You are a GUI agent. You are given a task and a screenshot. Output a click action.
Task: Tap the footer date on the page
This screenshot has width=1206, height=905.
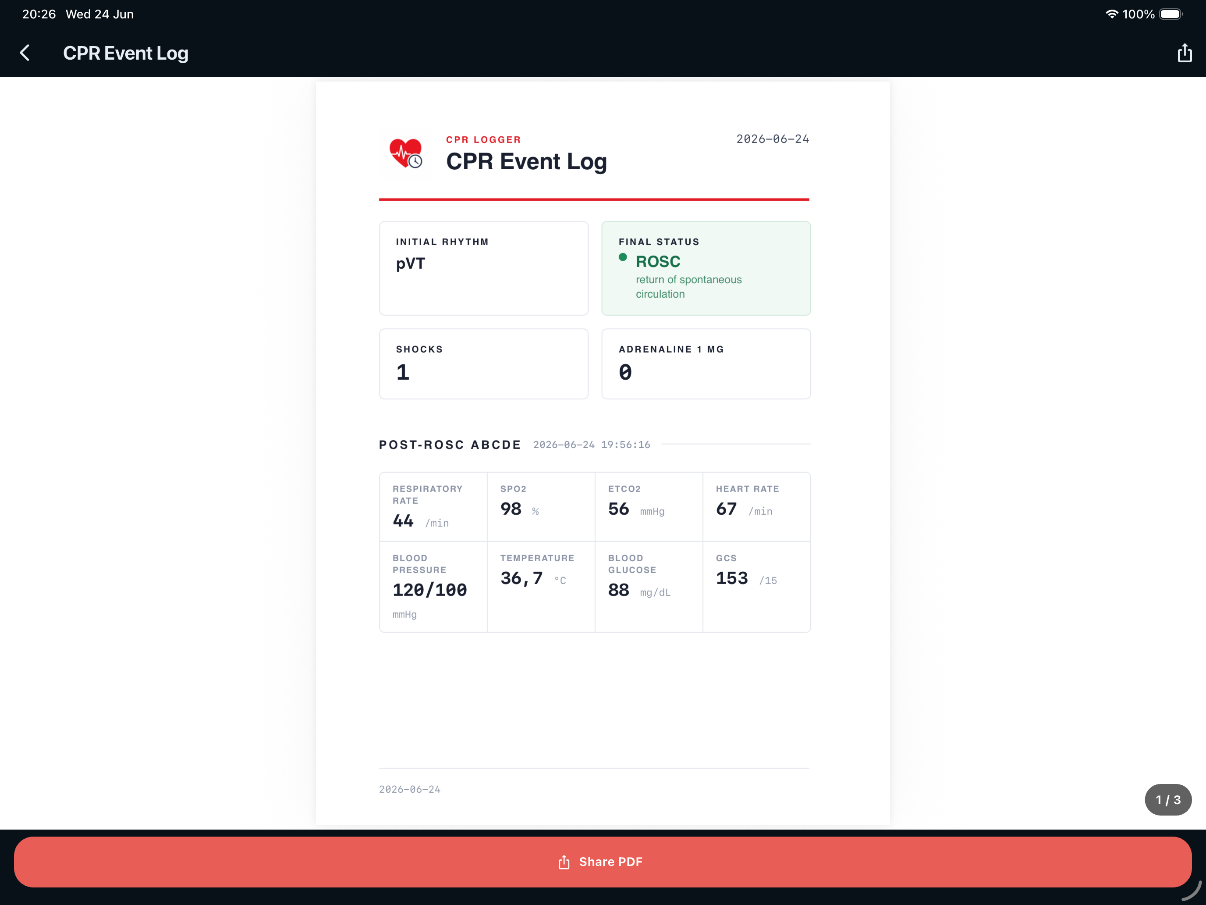click(x=409, y=789)
